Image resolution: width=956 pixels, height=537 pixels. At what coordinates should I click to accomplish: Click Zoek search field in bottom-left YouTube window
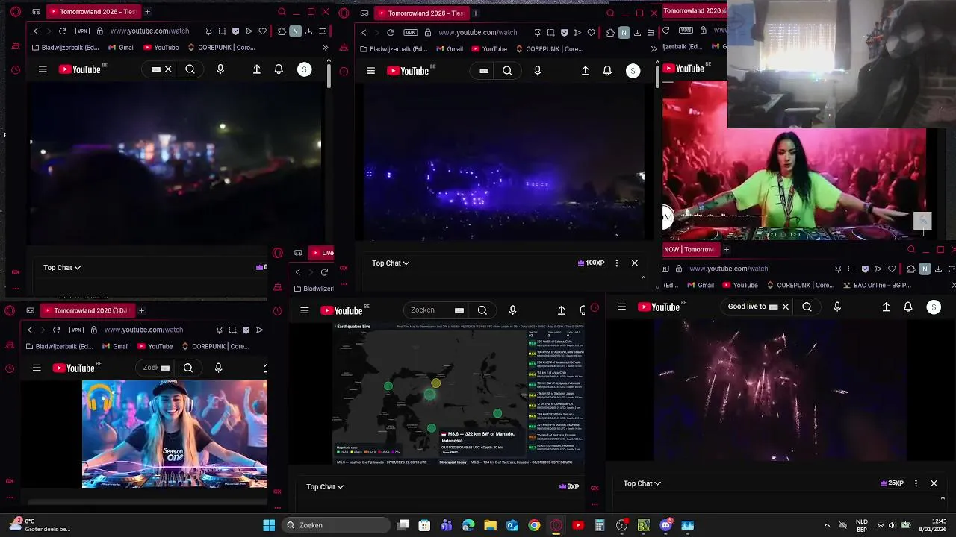[x=156, y=368]
